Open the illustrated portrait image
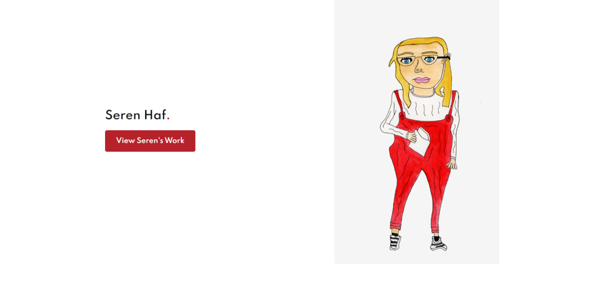 point(417,132)
